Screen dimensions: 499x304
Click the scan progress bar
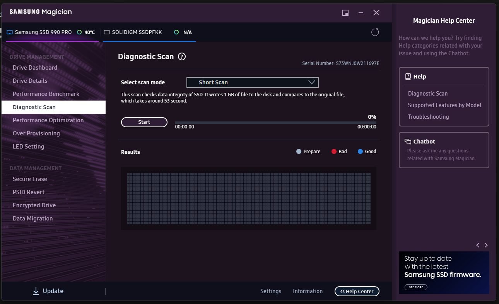coord(275,123)
